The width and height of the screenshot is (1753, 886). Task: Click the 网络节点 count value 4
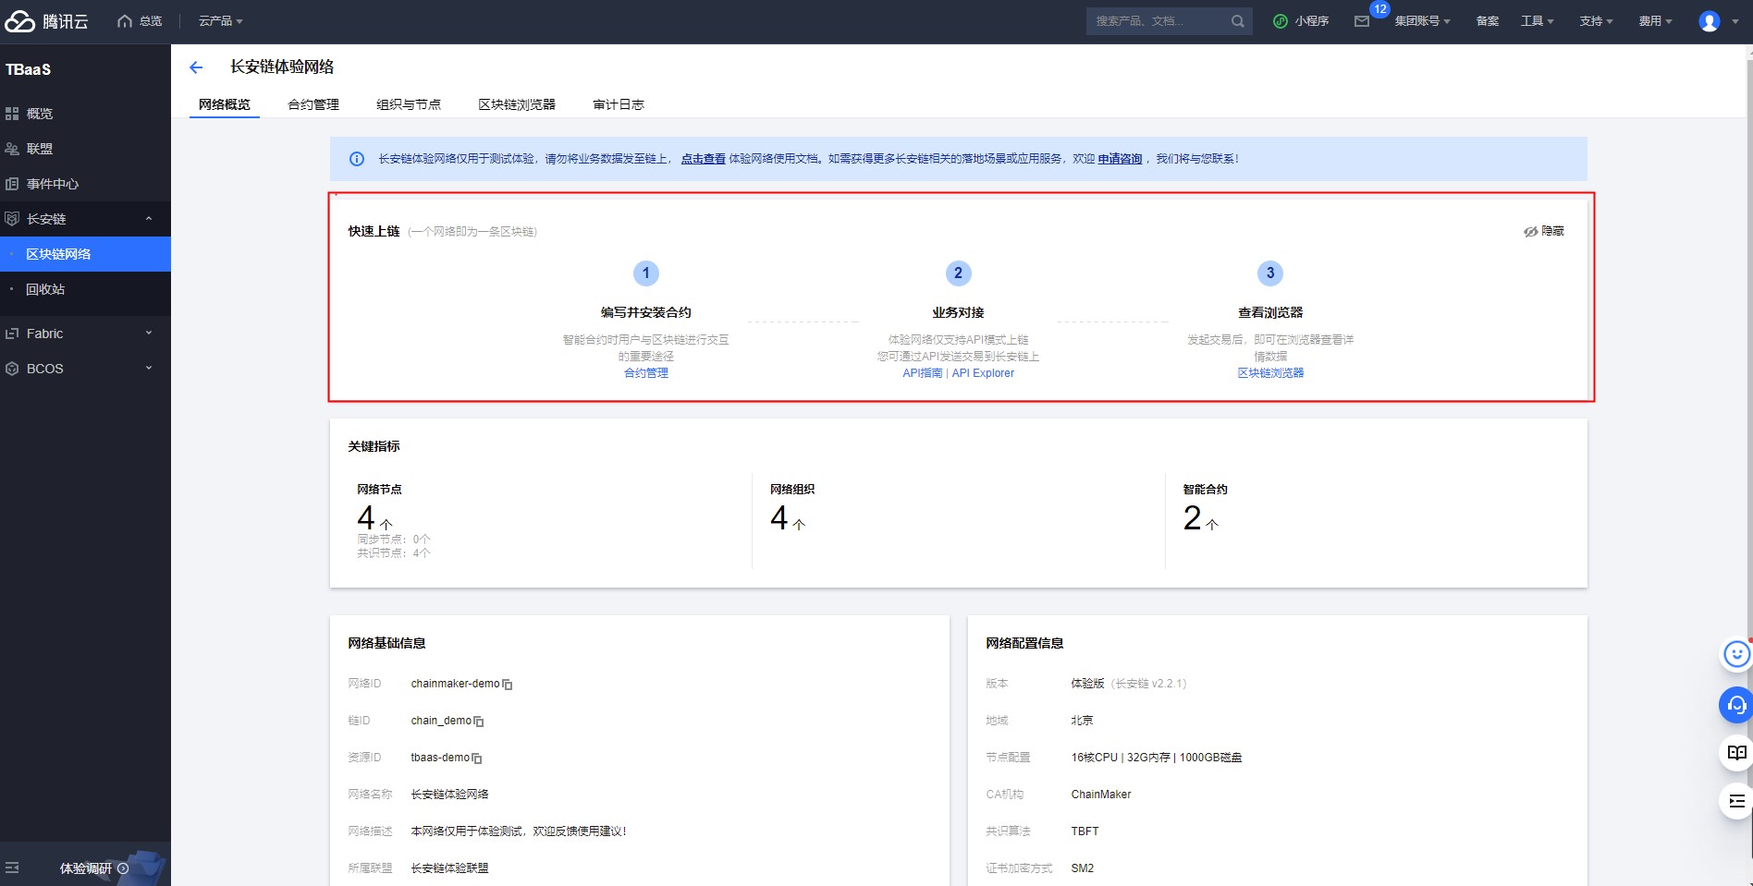pos(366,518)
